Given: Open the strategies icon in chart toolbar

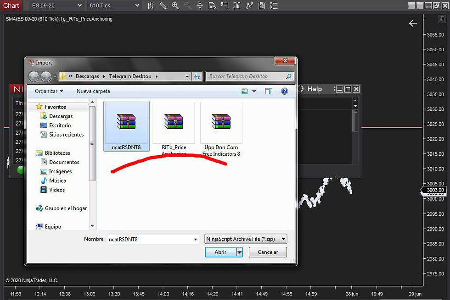Looking at the screenshot, I should (x=261, y=5).
